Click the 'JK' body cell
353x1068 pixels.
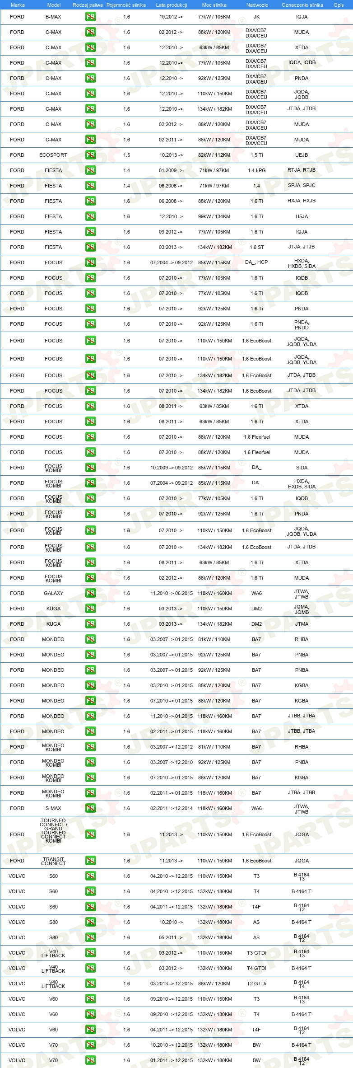256,17
